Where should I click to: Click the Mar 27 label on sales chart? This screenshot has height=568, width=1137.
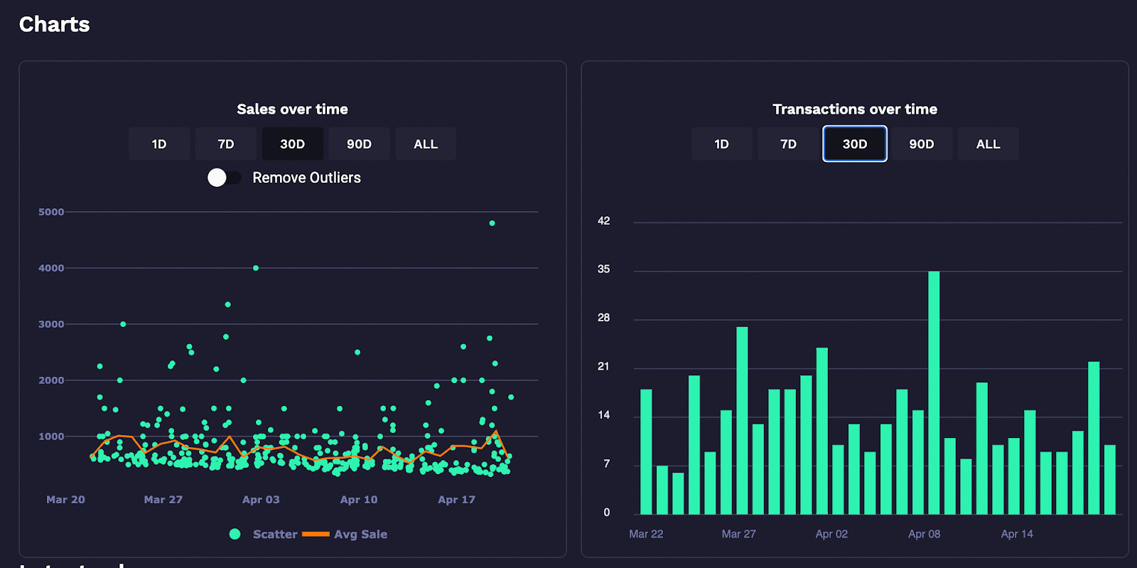pos(163,500)
